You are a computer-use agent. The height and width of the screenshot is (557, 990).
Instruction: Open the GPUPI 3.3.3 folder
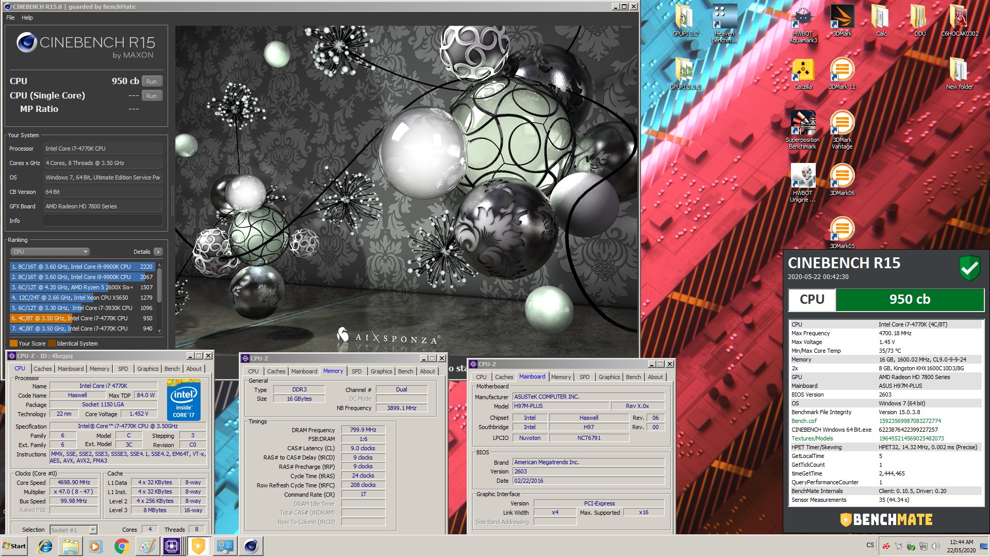click(685, 74)
